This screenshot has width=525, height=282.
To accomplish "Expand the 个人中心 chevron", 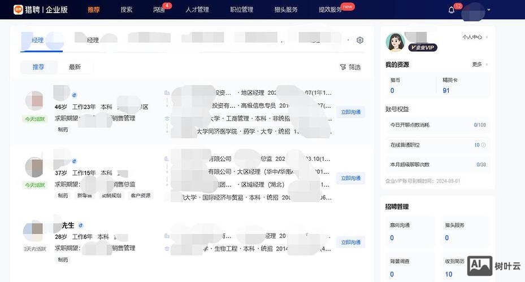I will 487,37.
